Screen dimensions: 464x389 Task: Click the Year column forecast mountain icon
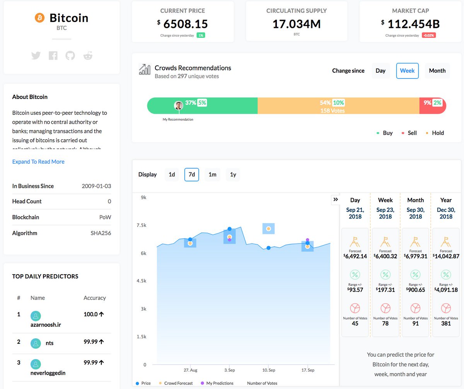446,242
